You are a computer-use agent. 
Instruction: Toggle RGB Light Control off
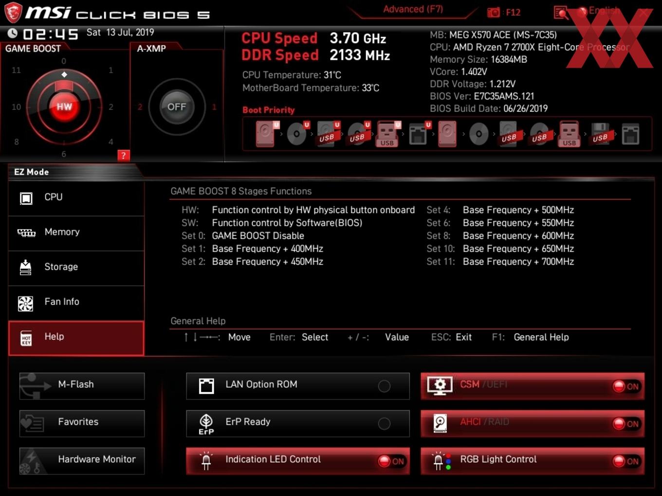[x=533, y=461]
